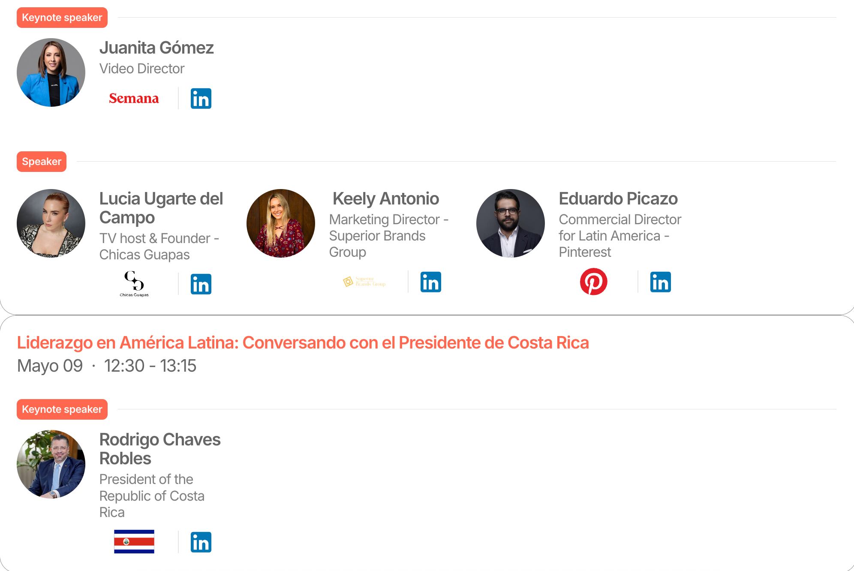Image resolution: width=854 pixels, height=571 pixels.
Task: Click Rodrigo Chaves Robles' profile photo
Action: (51, 464)
